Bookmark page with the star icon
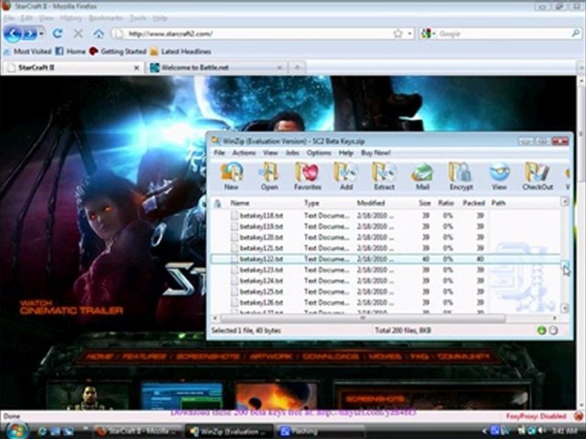 tap(398, 34)
